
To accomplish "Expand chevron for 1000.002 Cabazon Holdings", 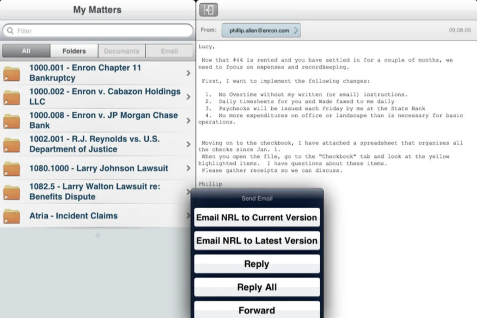I will tap(188, 97).
